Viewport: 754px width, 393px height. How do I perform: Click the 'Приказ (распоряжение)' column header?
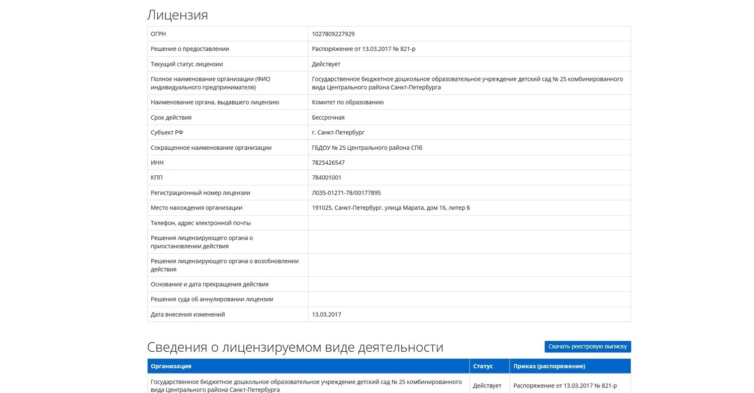(549, 366)
